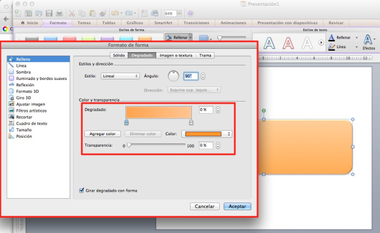Select Sombra in the sidebar list
The image size is (380, 233).
(23, 72)
